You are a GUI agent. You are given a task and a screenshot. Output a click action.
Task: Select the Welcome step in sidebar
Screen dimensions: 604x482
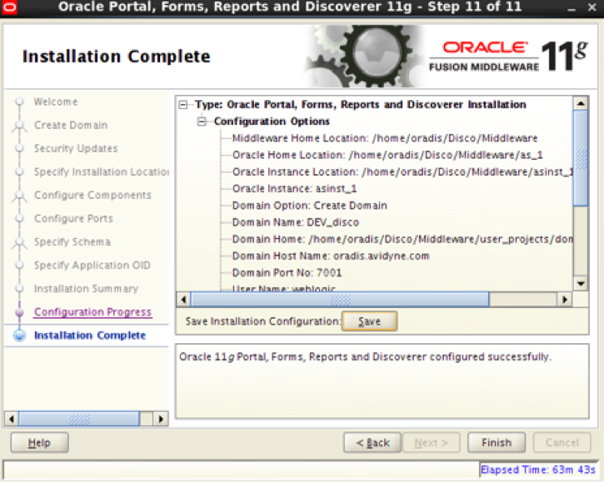point(56,102)
